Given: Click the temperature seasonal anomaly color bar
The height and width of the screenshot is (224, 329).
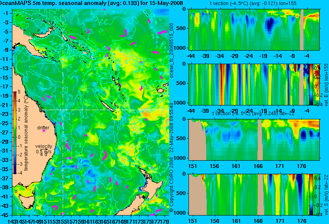Looking at the screenshot, I should click(x=15, y=133).
